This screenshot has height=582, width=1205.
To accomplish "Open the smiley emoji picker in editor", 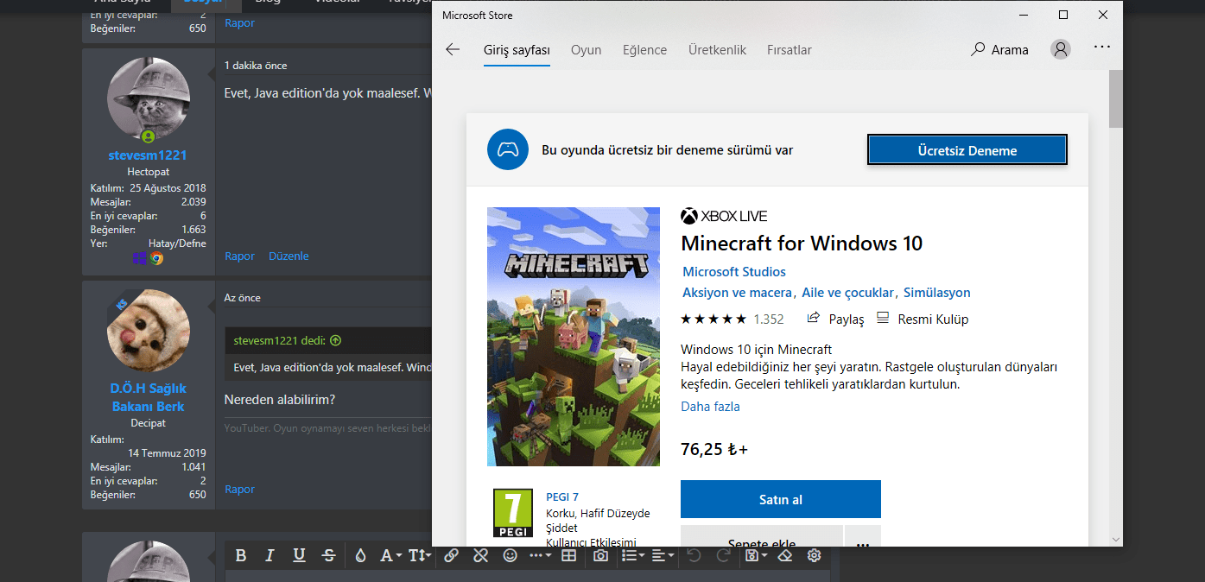I will (510, 555).
